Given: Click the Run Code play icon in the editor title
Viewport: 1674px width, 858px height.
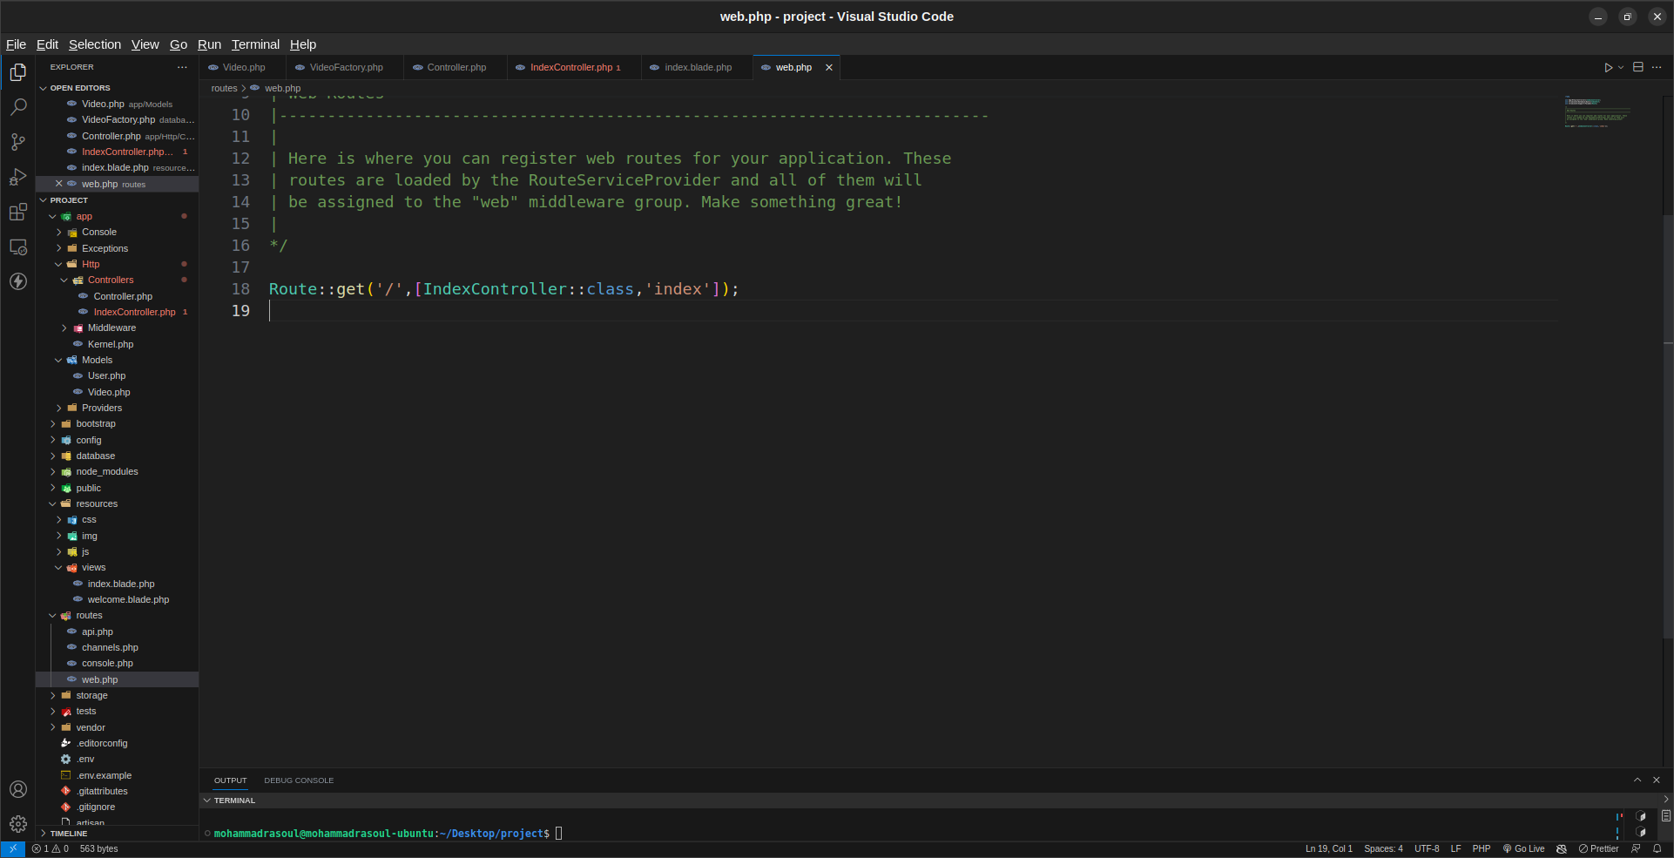Looking at the screenshot, I should pyautogui.click(x=1608, y=67).
